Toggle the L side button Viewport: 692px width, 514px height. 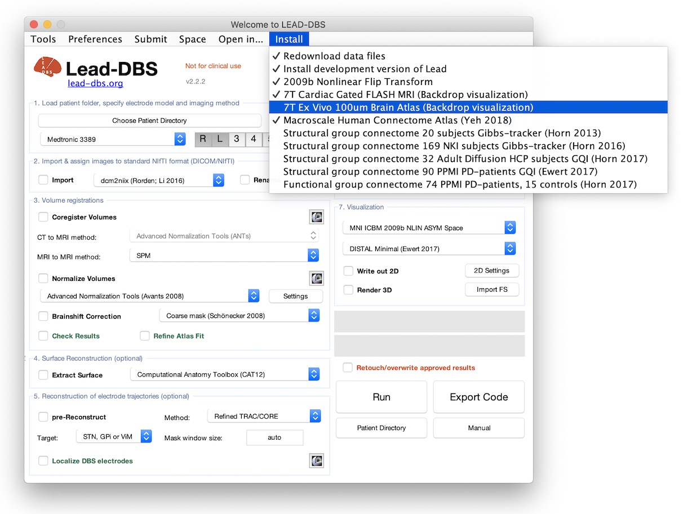(220, 139)
